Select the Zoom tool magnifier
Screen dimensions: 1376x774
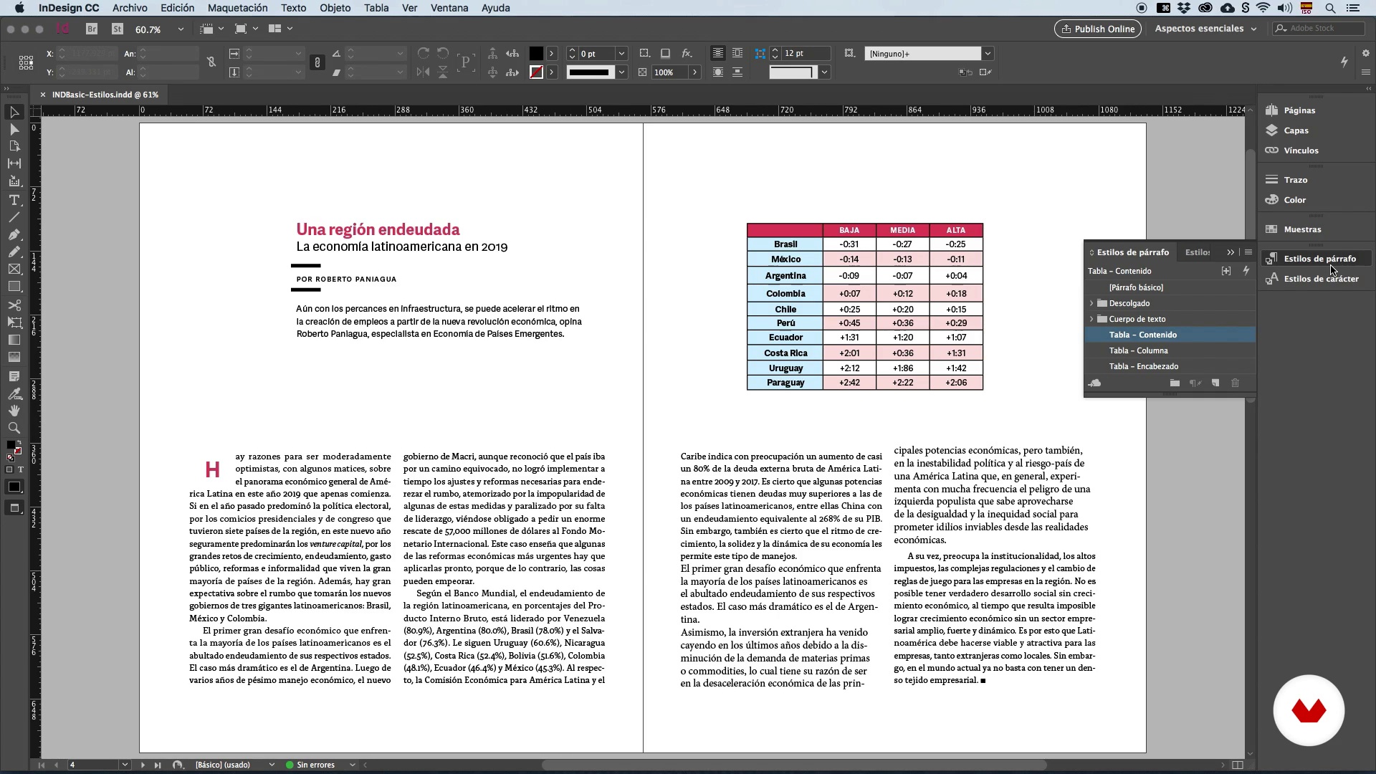point(14,428)
